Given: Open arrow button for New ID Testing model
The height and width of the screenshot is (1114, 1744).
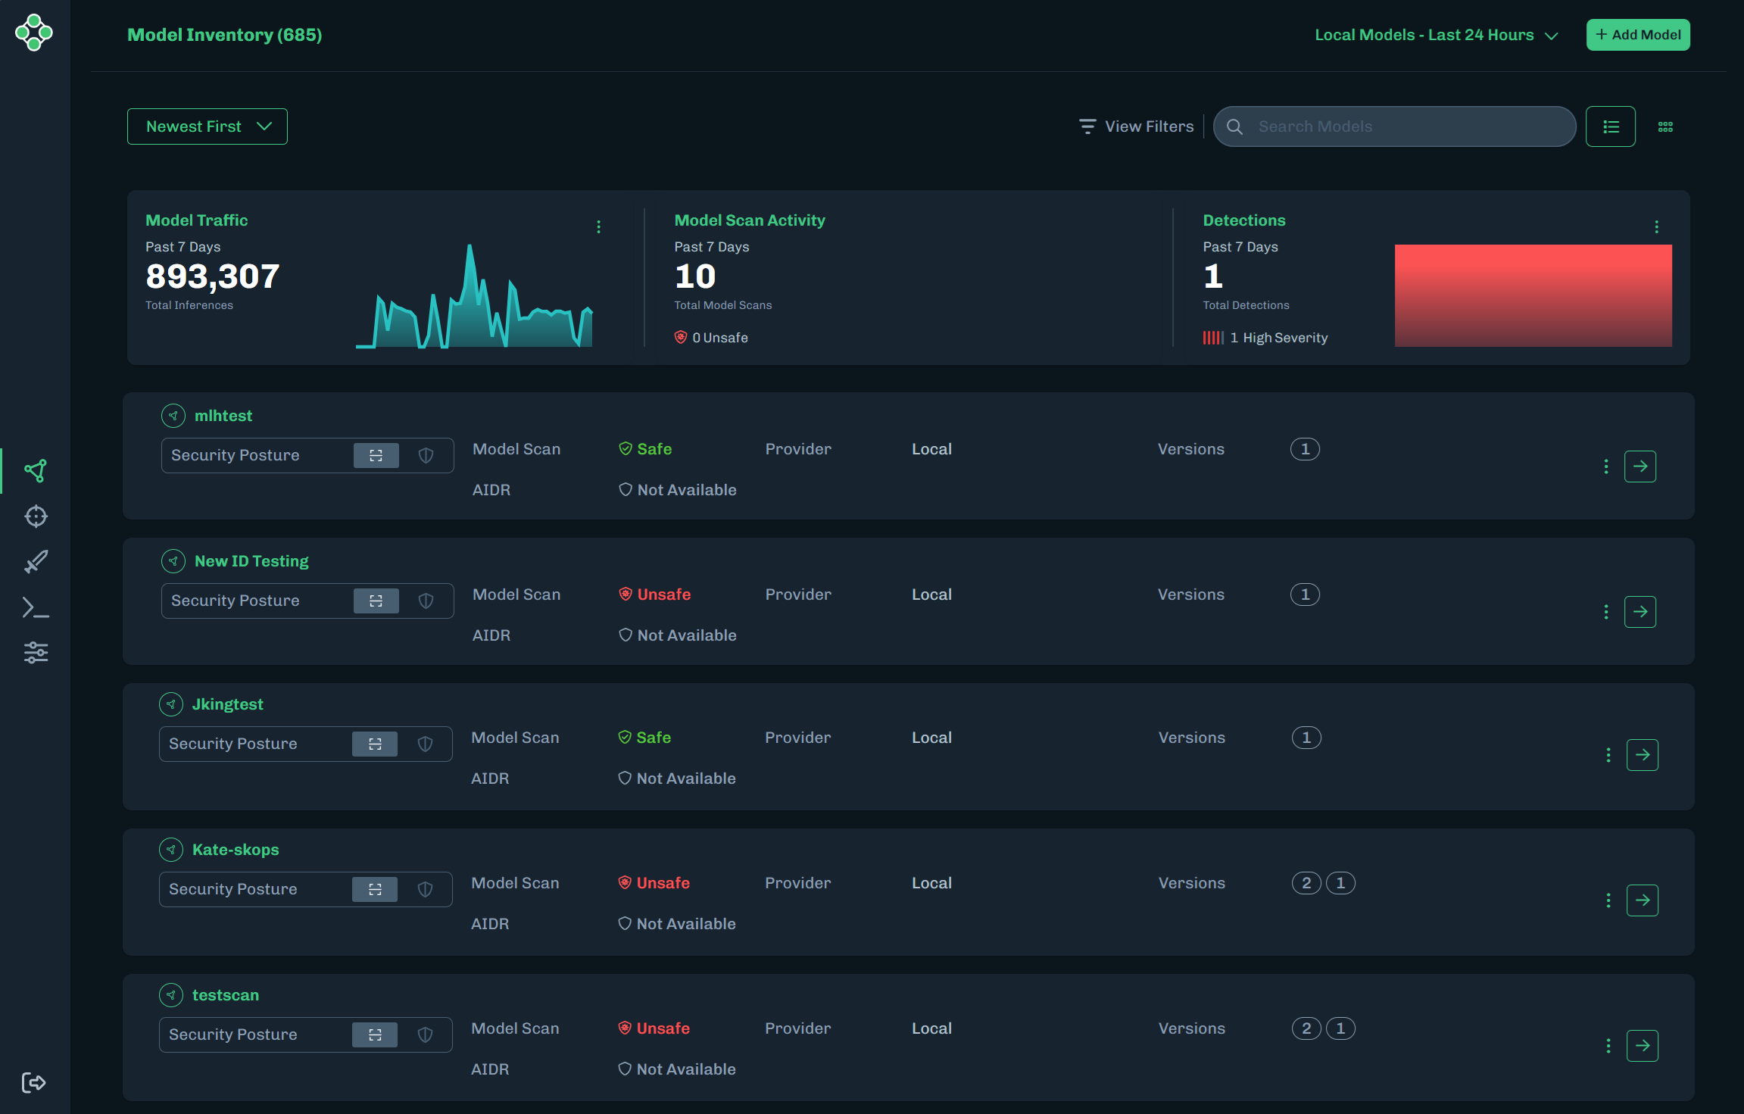Looking at the screenshot, I should click(x=1639, y=612).
